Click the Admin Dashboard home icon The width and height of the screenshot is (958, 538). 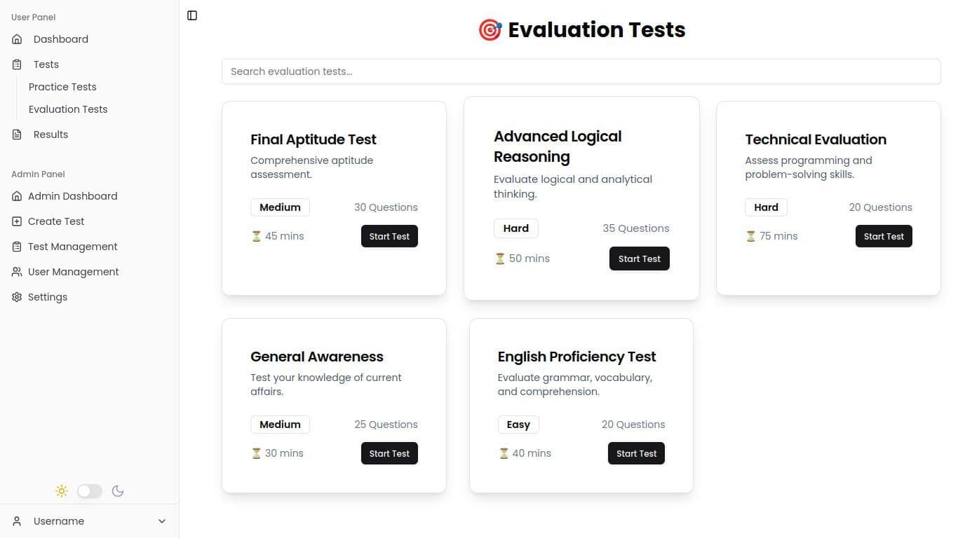click(17, 196)
